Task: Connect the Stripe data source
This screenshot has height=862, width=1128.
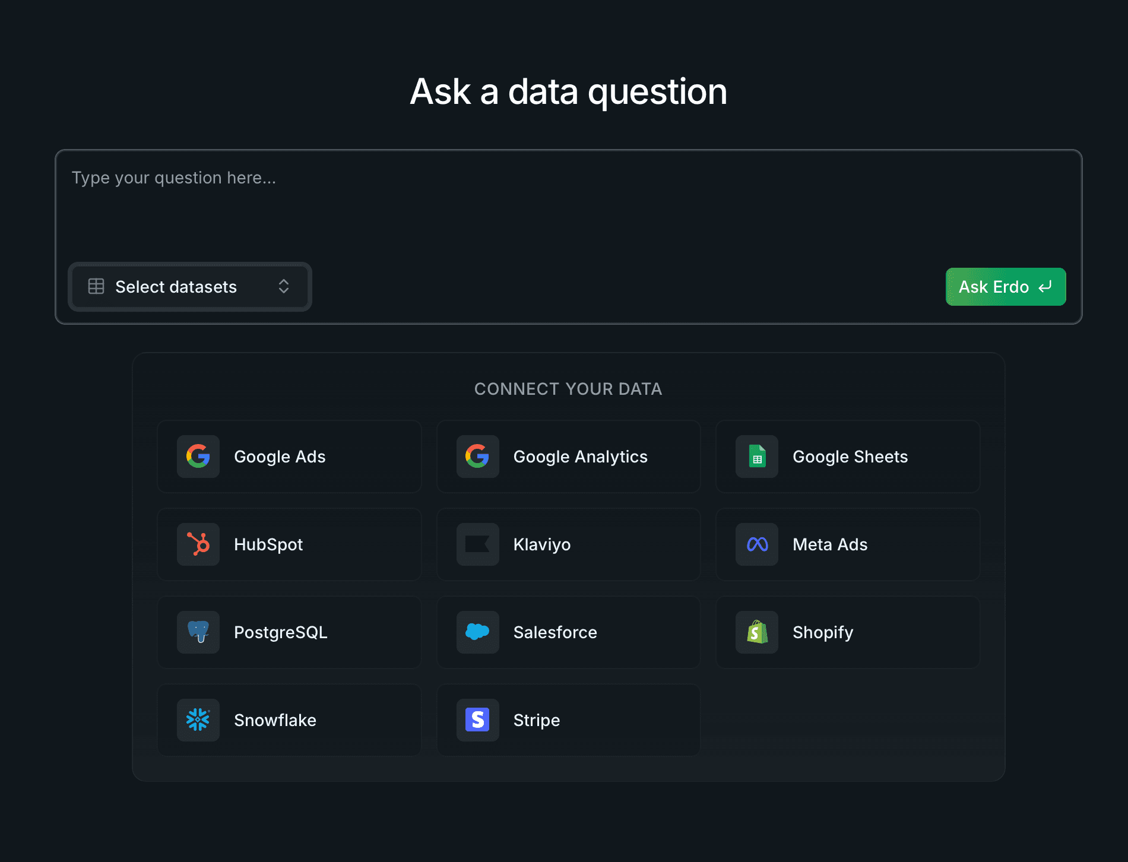Action: 568,720
